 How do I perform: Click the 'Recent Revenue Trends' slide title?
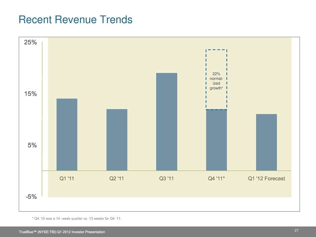pyautogui.click(x=75, y=20)
